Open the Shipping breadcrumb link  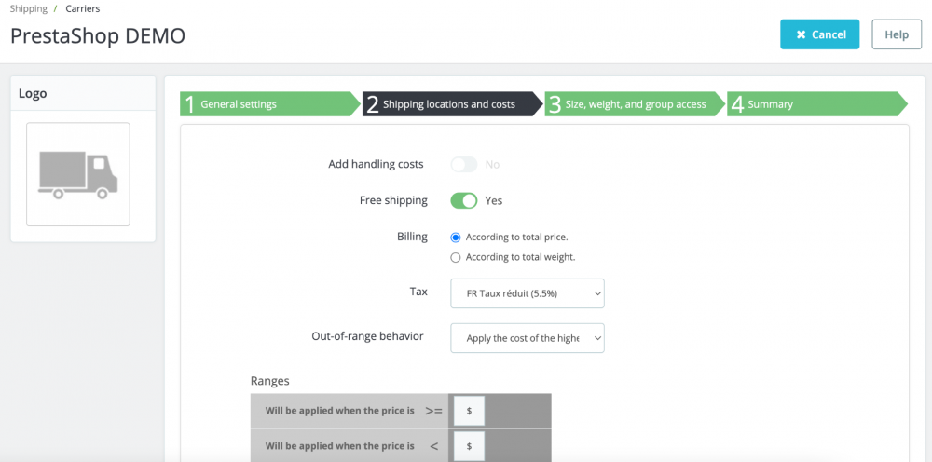[x=28, y=9]
